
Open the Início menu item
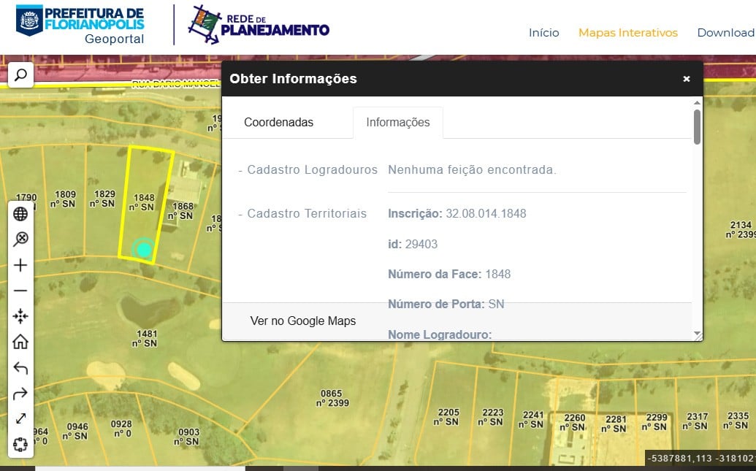544,33
